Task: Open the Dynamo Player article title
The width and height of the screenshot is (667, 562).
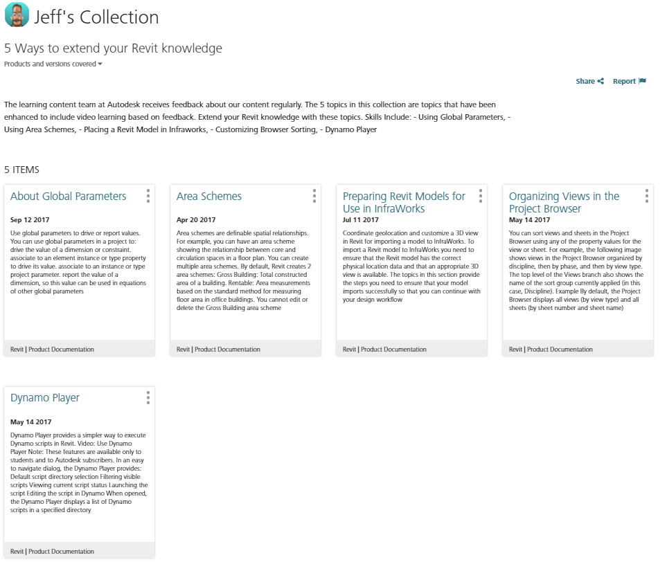Action: pyautogui.click(x=45, y=398)
